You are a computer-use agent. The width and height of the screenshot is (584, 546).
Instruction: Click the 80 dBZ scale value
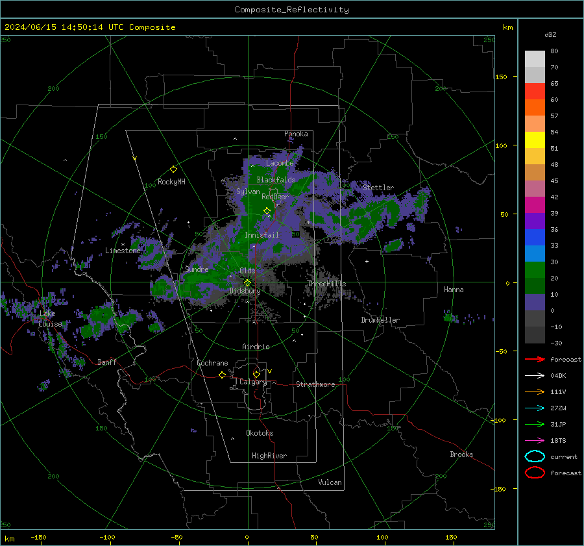tap(554, 51)
